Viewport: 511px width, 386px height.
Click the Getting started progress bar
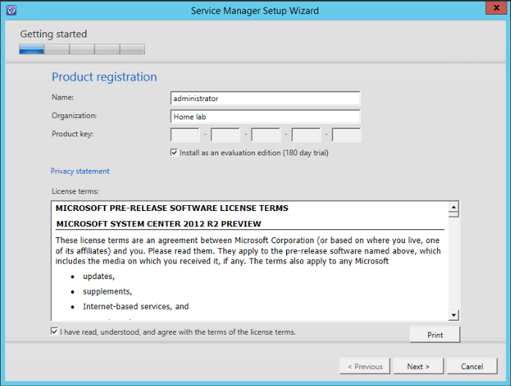(x=82, y=50)
